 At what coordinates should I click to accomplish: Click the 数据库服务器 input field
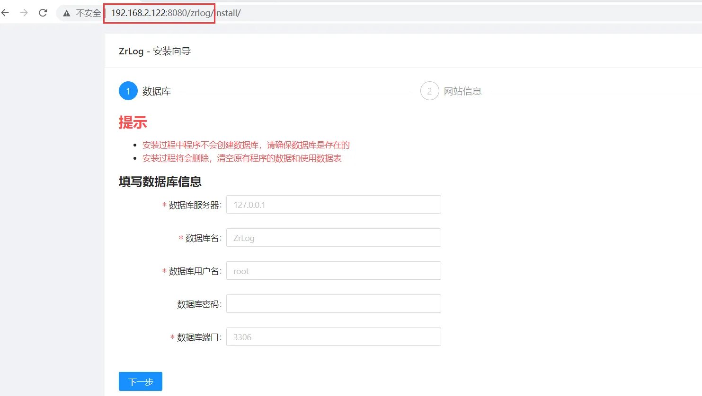point(333,205)
